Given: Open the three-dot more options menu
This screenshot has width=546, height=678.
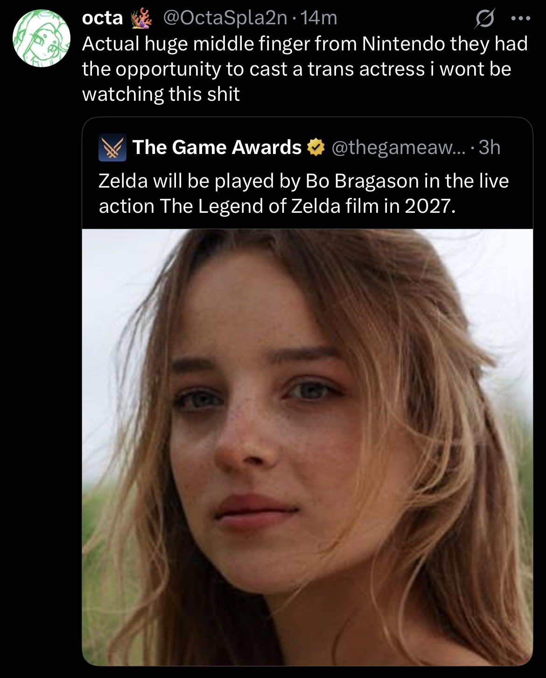Looking at the screenshot, I should (x=521, y=19).
